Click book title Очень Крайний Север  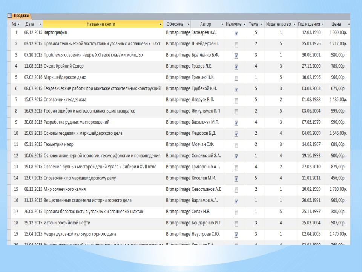tap(64, 66)
